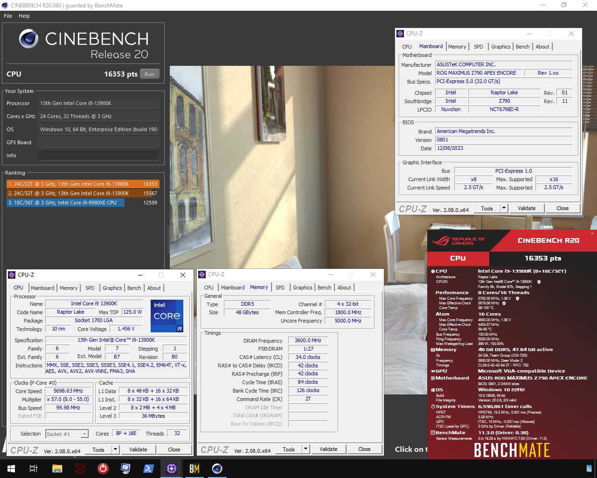
Task: Click the Cinebench title bar app icon
Action: point(5,5)
